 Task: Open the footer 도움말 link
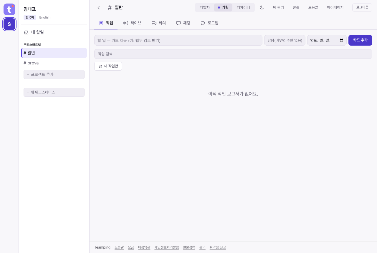(119, 247)
